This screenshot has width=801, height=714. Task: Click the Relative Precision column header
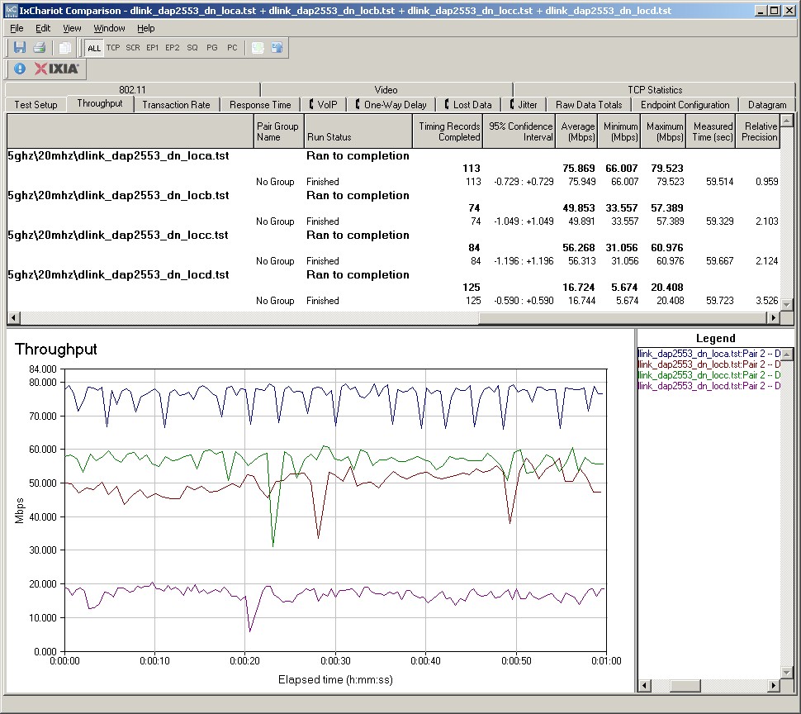[757, 131]
